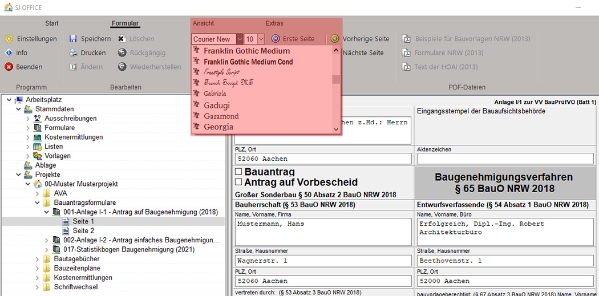Collapse the Stammdaten tree node

click(18, 109)
